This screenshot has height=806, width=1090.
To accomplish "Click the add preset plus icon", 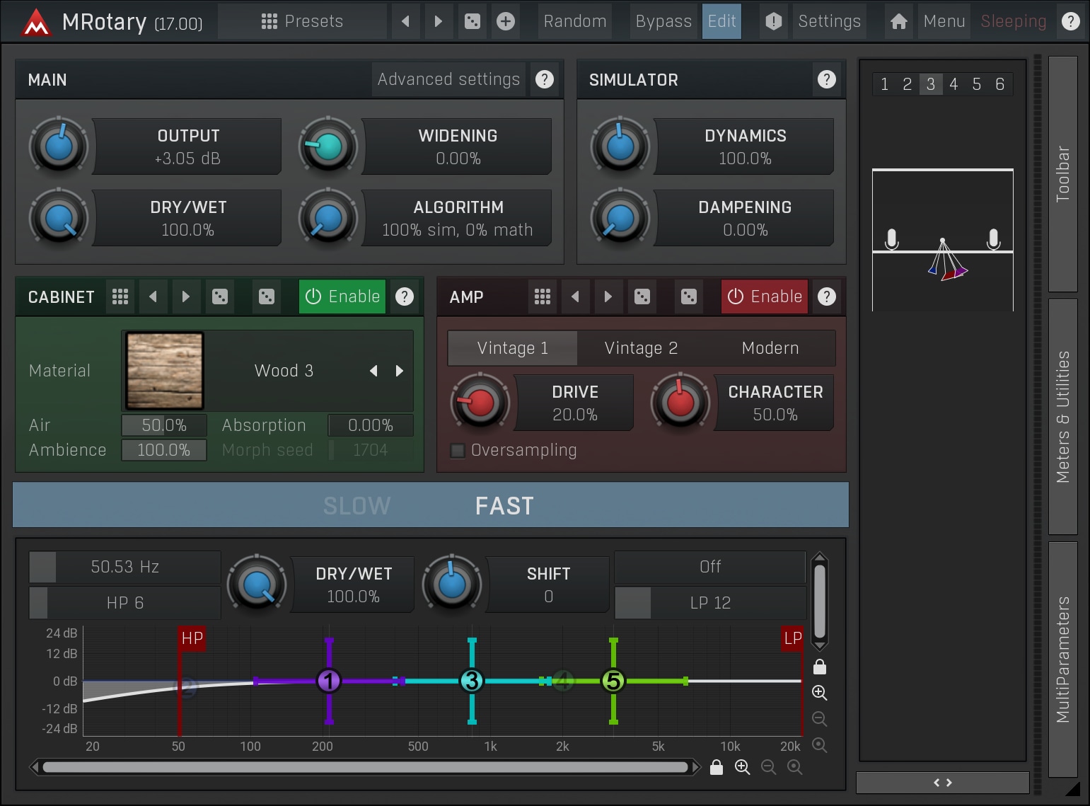I will (505, 21).
